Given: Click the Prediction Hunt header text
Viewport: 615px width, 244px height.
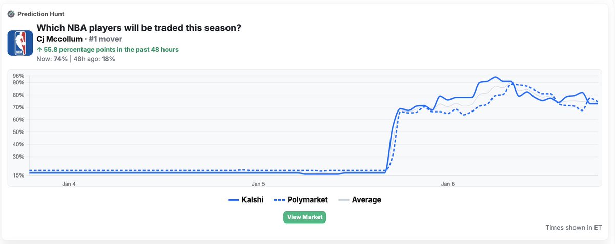Looking at the screenshot, I should pos(41,14).
